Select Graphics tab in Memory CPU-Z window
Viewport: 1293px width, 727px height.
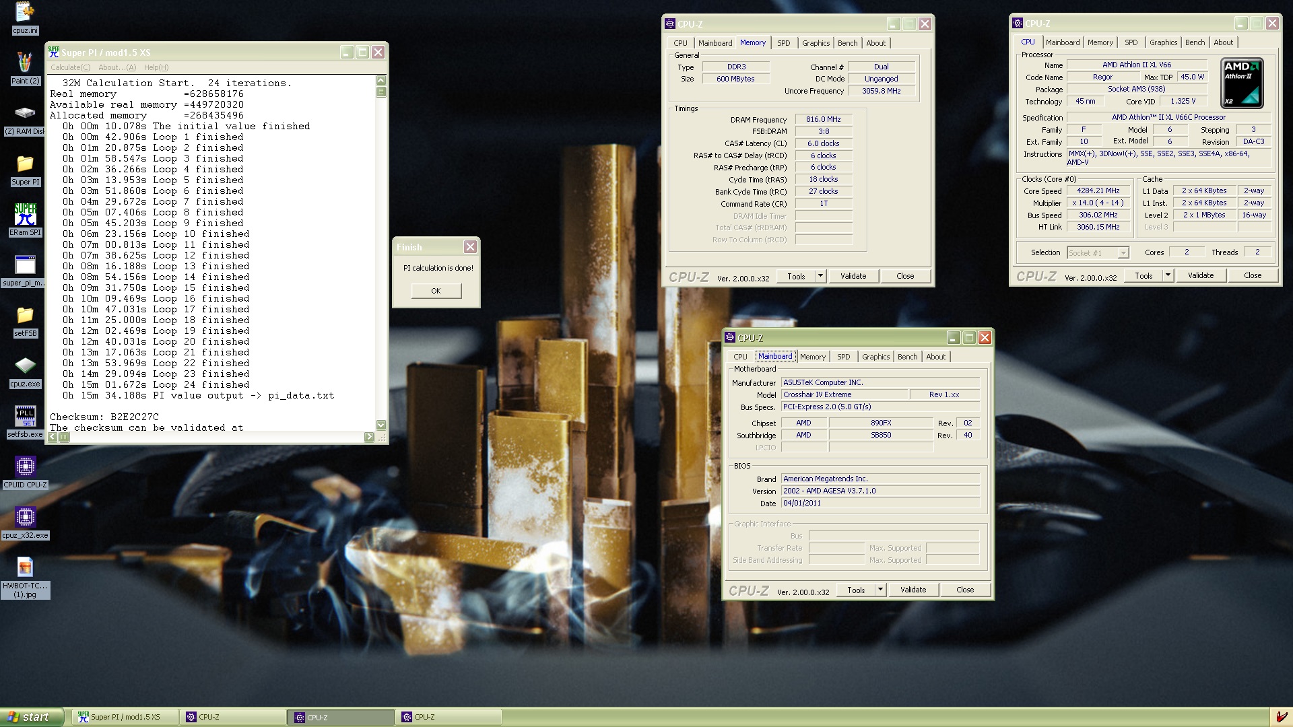tap(816, 43)
